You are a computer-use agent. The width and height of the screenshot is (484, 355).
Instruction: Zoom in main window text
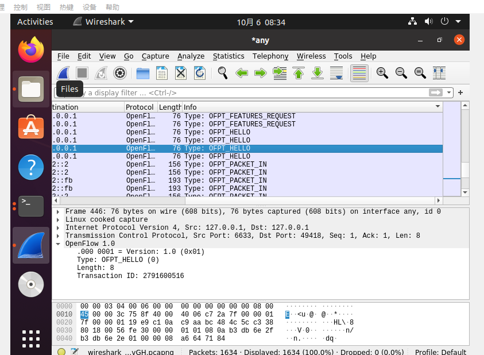coord(382,73)
